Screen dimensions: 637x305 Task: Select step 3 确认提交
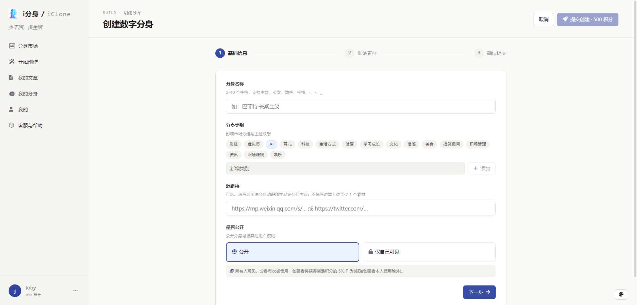[490, 53]
